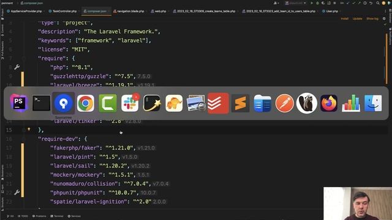Click the wrench gutter icon beside phpunit line

(17, 193)
